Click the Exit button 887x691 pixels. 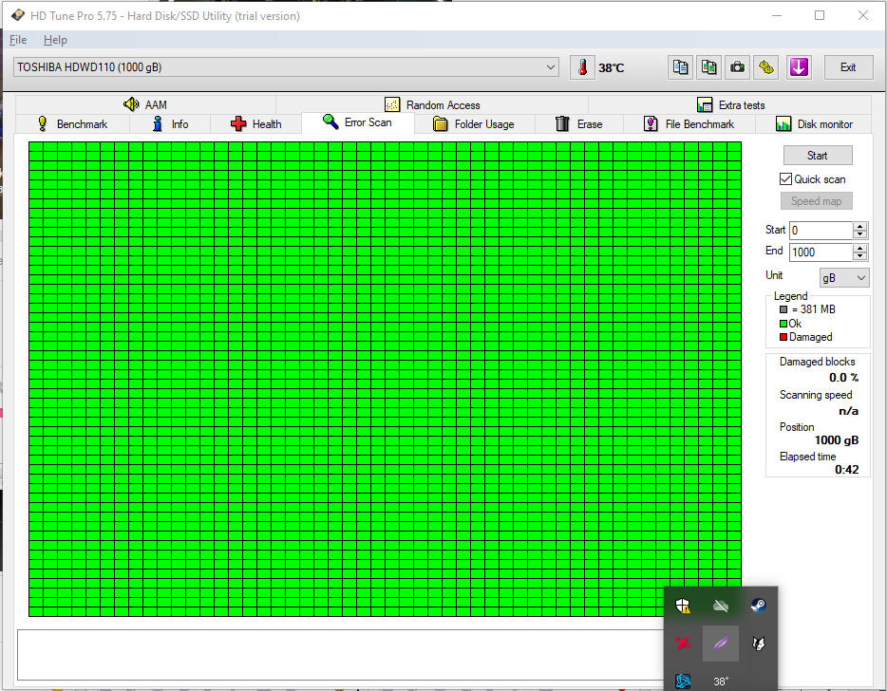click(x=848, y=67)
